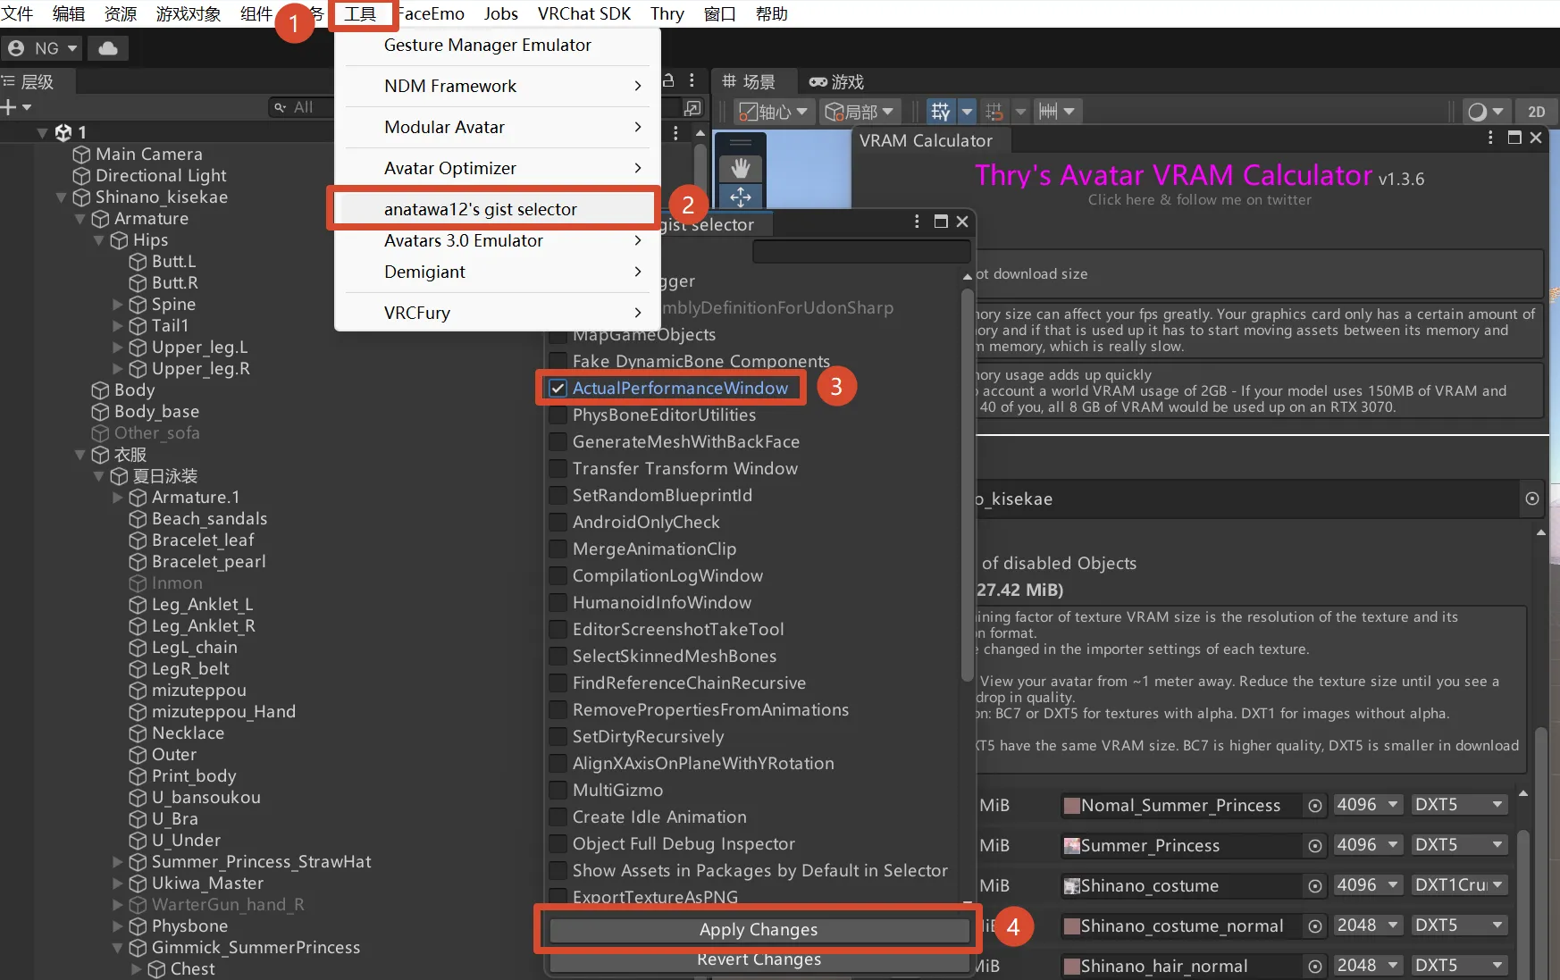
Task: Check AndroidOnlyCheck checkbox
Action: click(x=558, y=523)
